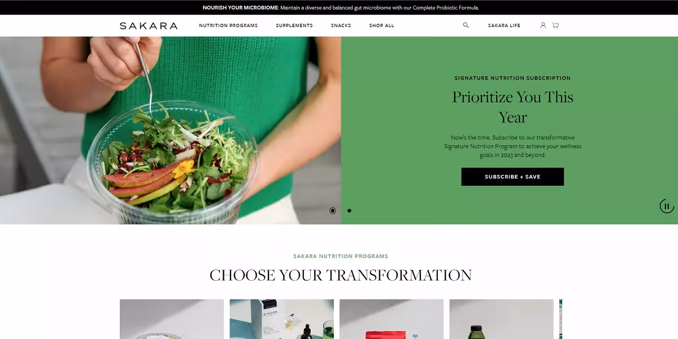Open the user account icon
This screenshot has height=339, width=678.
(x=543, y=25)
